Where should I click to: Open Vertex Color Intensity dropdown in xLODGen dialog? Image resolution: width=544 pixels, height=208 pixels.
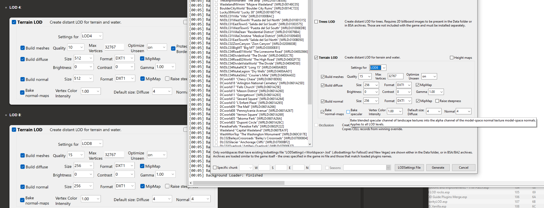coord(395,111)
